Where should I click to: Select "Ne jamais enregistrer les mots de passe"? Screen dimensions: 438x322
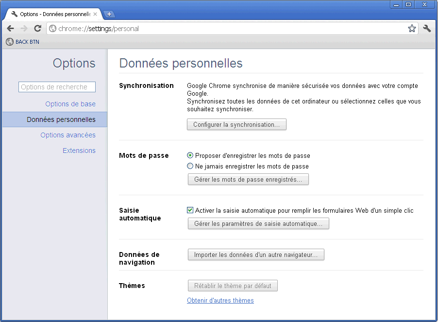[x=190, y=166]
